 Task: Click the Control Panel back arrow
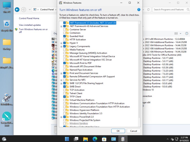17,9
